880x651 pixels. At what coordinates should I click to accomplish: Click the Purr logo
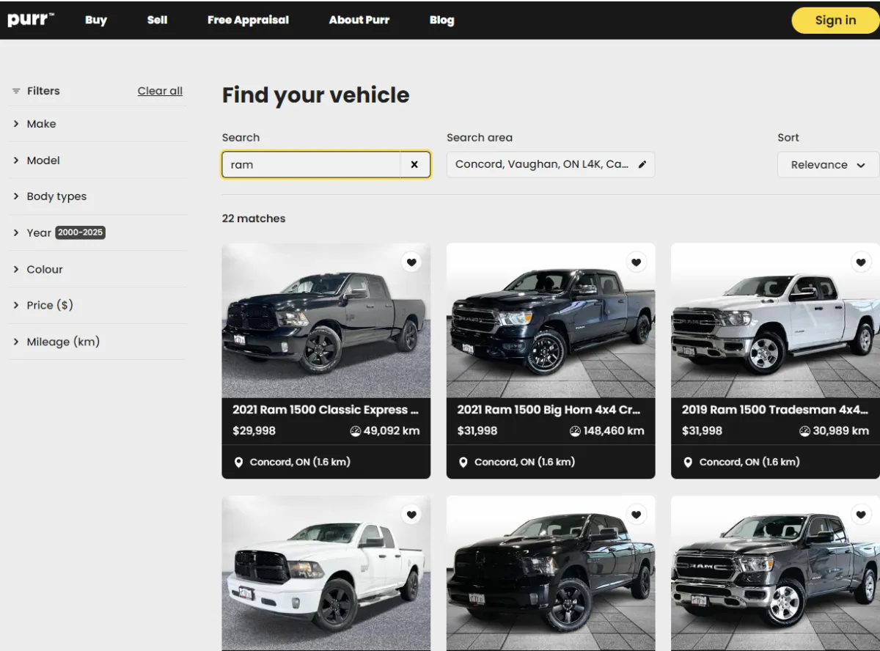coord(31,20)
